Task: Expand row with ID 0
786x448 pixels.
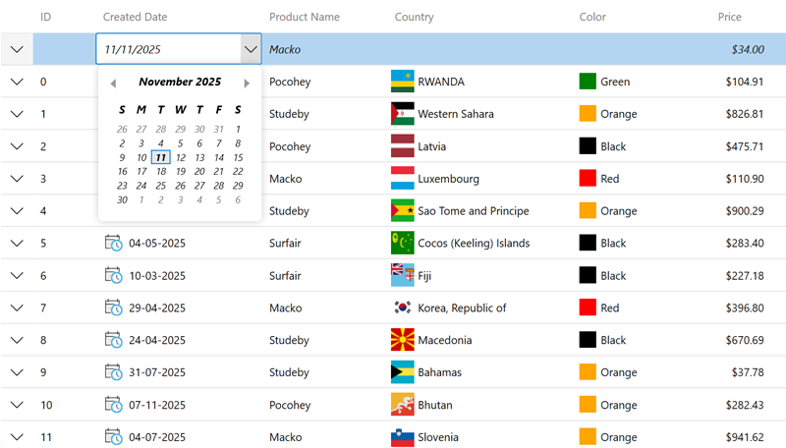Action: click(17, 82)
